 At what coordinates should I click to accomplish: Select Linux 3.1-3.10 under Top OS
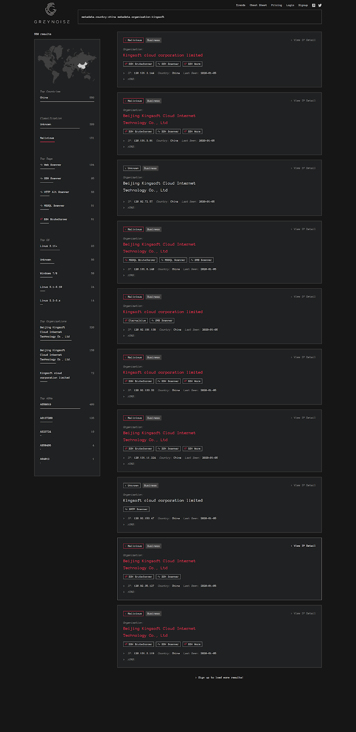coord(67,287)
